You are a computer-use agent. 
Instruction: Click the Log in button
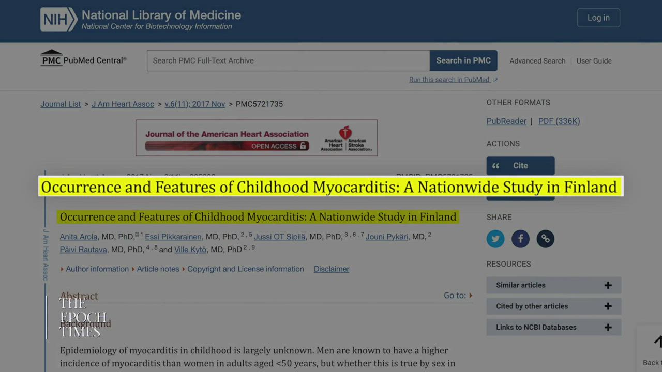598,18
